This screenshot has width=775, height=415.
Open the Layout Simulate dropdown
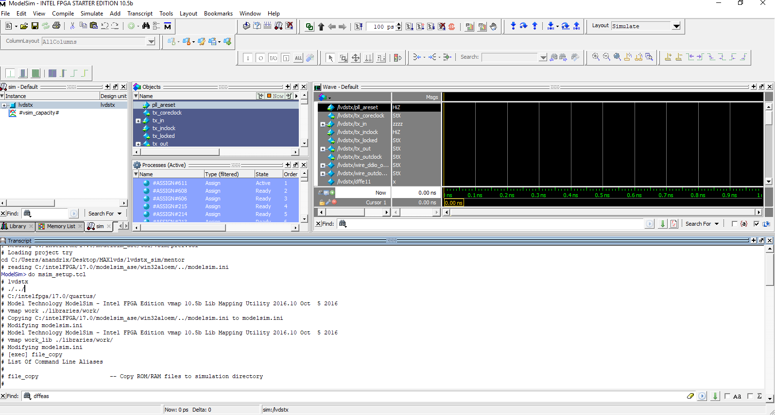pos(676,26)
